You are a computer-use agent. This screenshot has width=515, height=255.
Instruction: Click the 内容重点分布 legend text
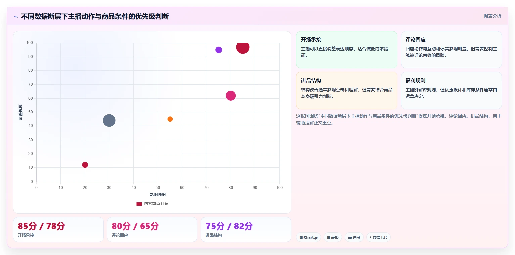pyautogui.click(x=156, y=204)
